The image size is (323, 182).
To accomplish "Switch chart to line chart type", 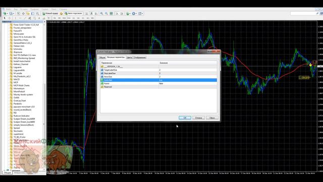I will [96, 14].
